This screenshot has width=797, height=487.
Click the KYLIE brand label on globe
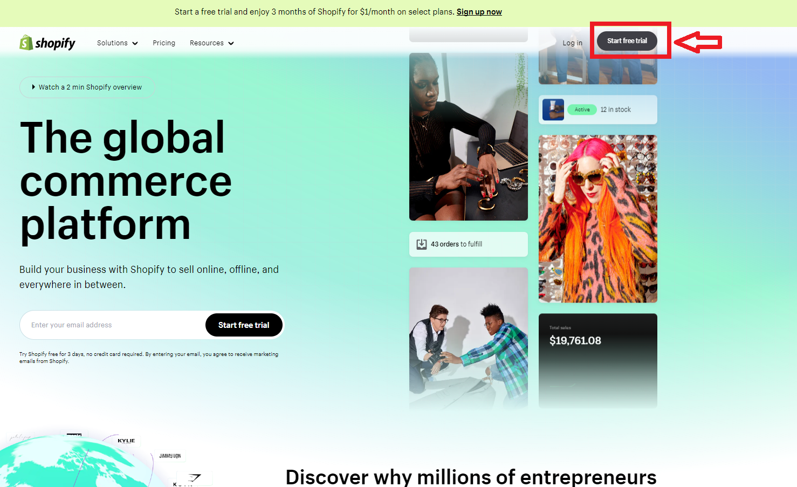[126, 441]
